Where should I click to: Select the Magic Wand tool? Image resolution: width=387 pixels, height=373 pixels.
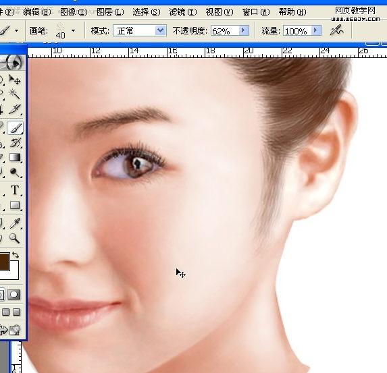pos(14,94)
